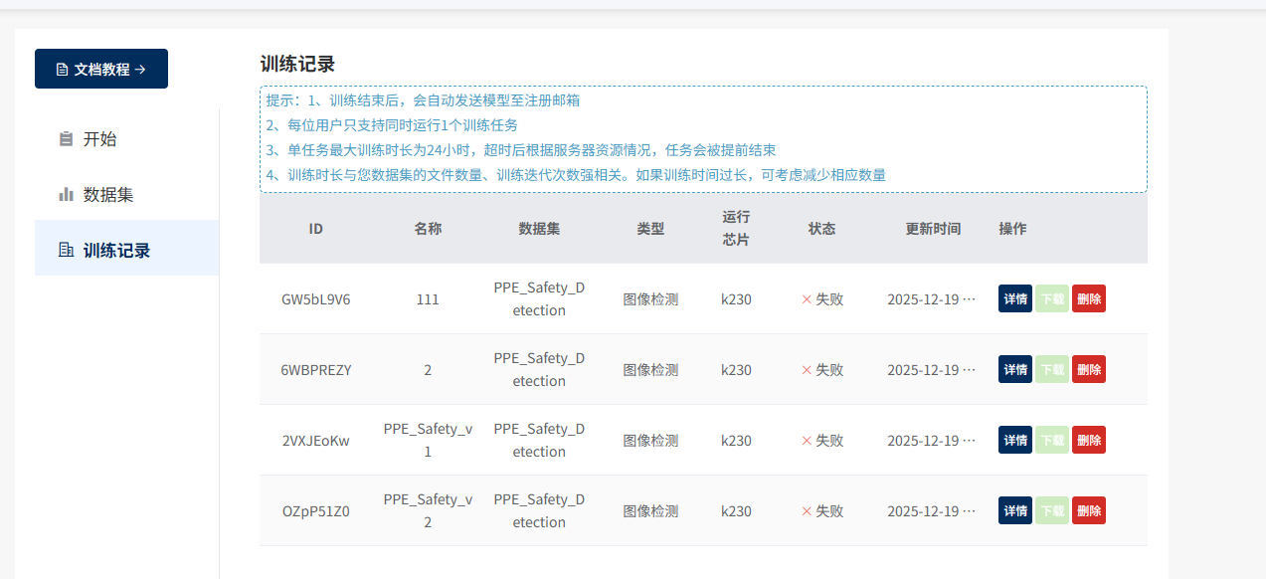Open the 开始 sidebar menu item
Image resolution: width=1266 pixels, height=579 pixels.
99,139
